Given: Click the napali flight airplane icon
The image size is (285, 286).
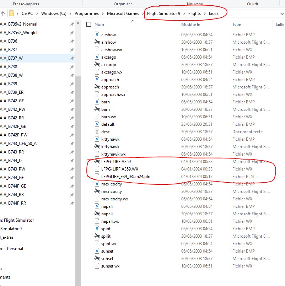Looking at the screenshot, I should [97, 214].
